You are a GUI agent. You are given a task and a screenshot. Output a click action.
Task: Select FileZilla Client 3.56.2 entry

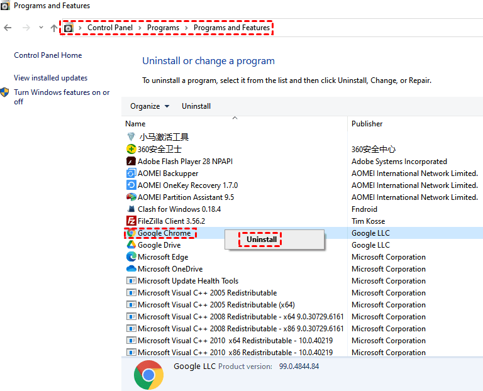[171, 221]
